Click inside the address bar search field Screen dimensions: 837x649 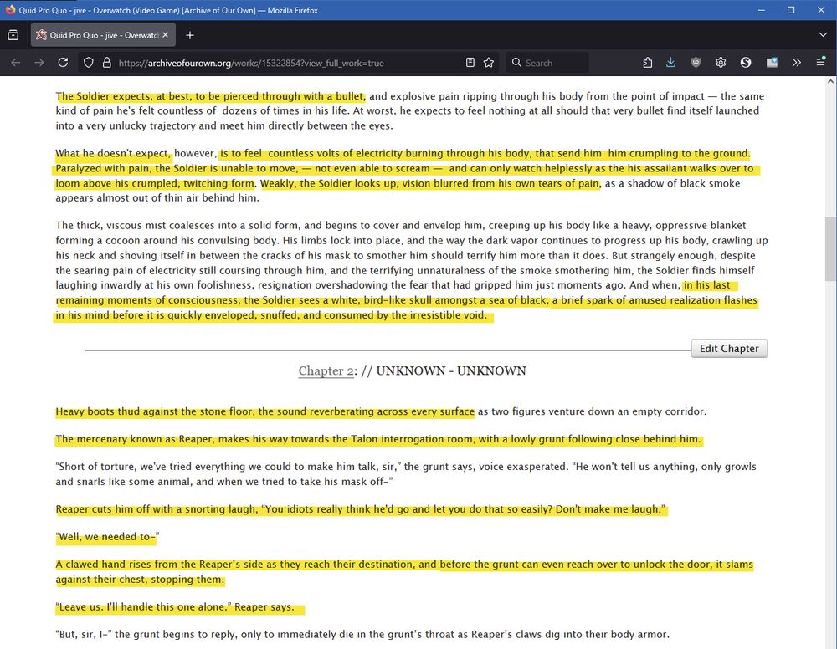[x=544, y=62]
